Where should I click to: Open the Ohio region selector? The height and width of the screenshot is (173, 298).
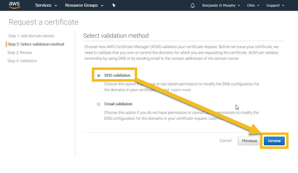(x=253, y=6)
